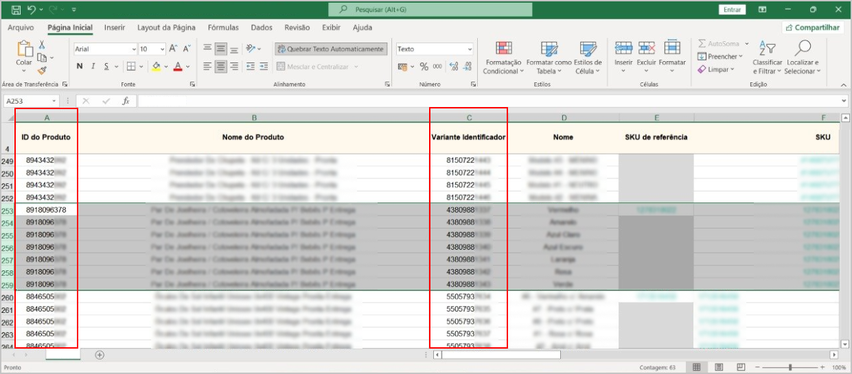Click the Copy icon

(42, 57)
